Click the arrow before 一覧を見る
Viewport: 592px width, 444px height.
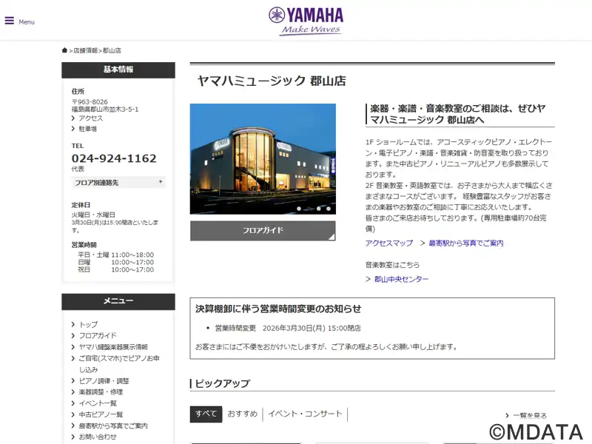507,416
